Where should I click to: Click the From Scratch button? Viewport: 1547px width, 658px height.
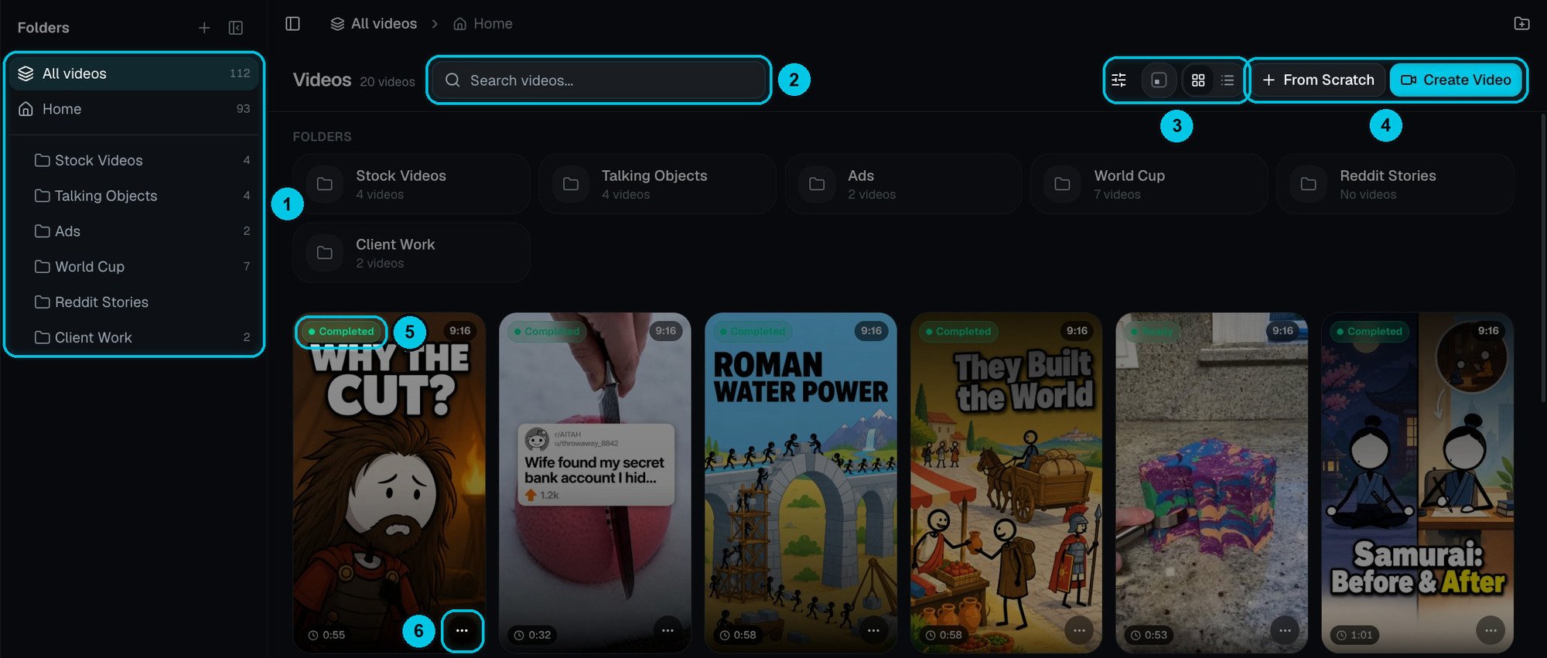point(1318,80)
